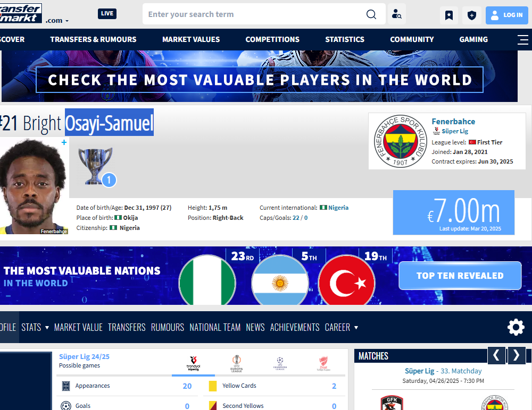Select the Europa League competition icon
Image resolution: width=532 pixels, height=410 pixels.
(237, 364)
